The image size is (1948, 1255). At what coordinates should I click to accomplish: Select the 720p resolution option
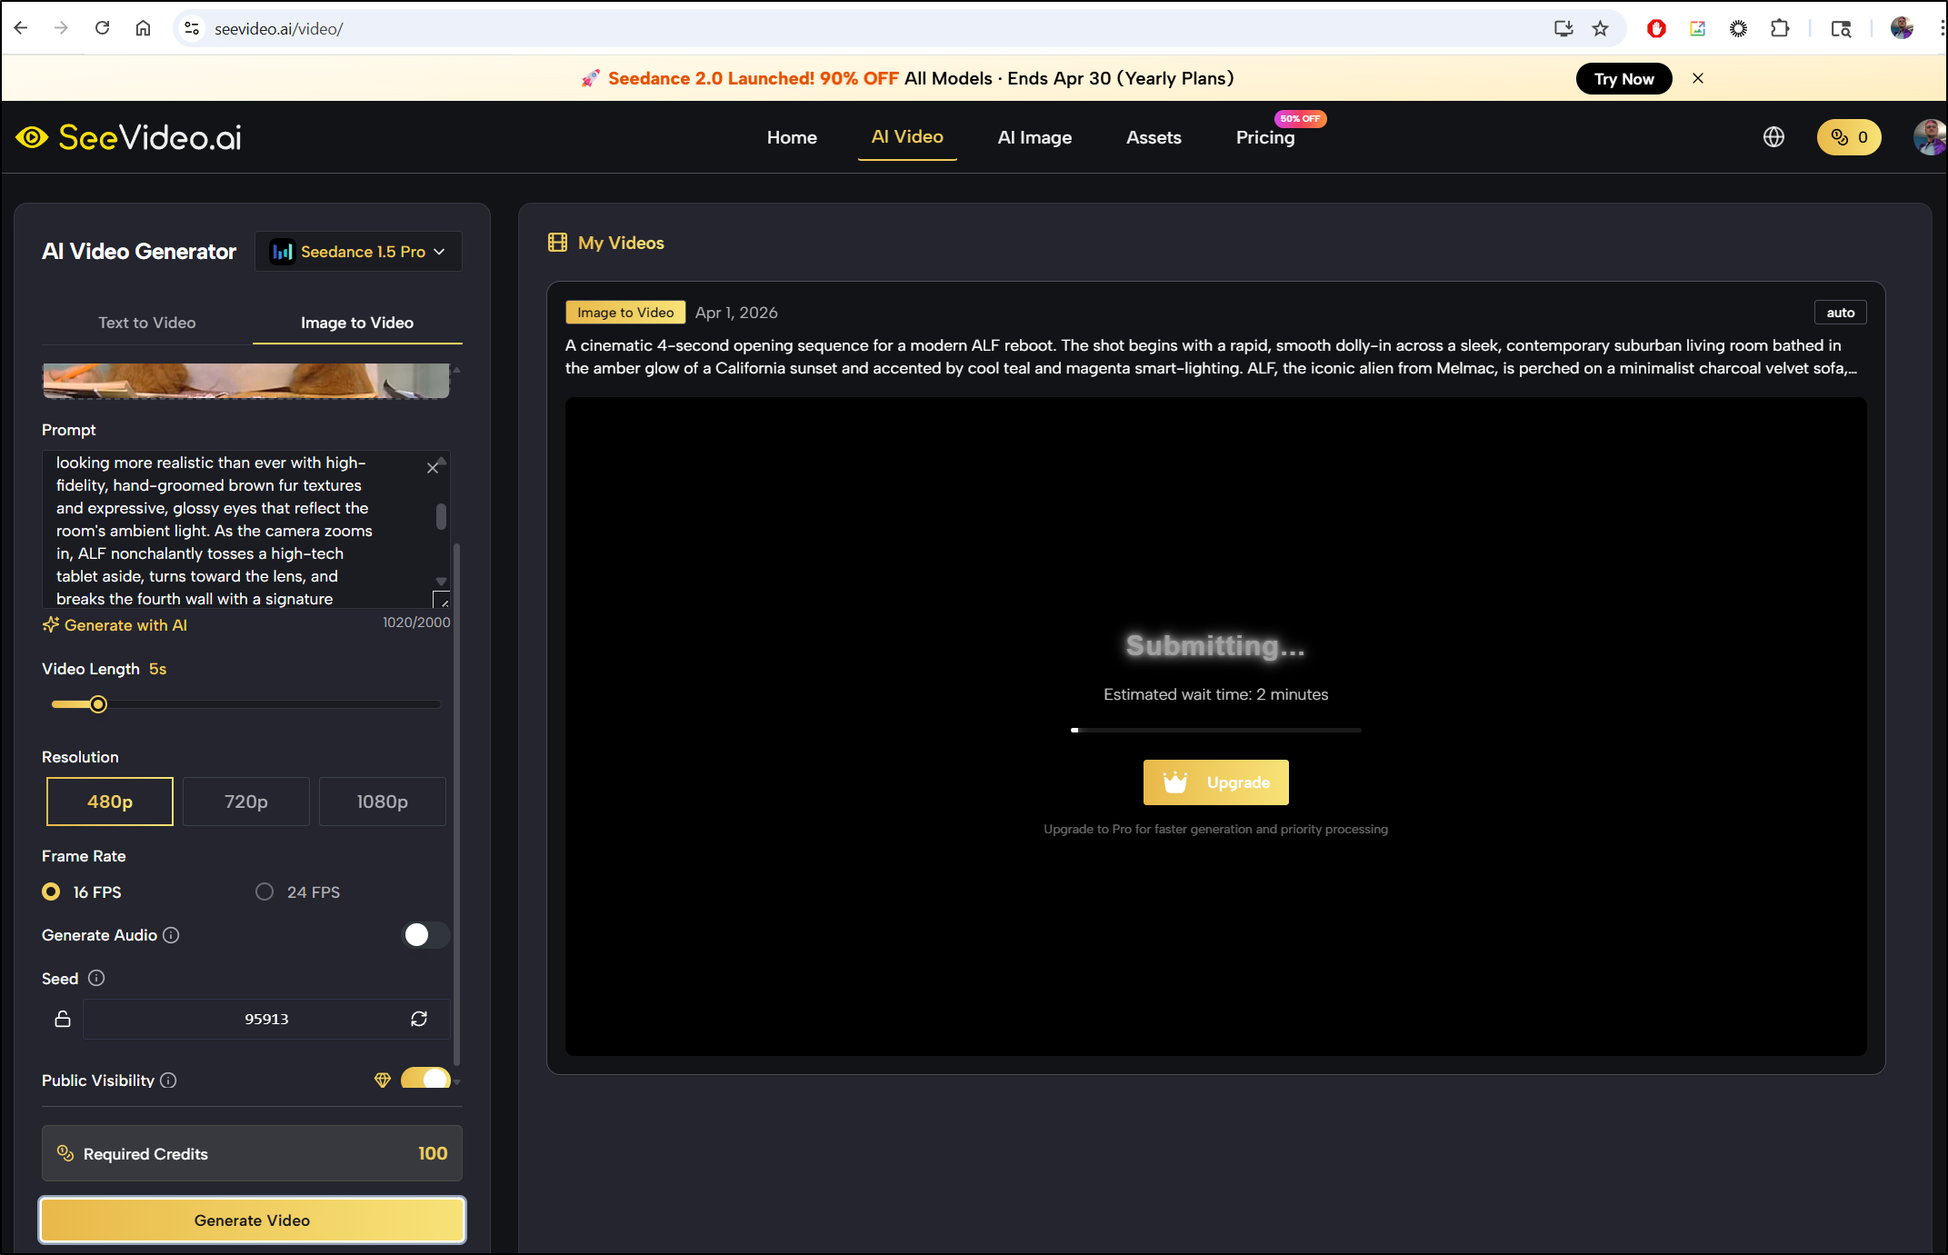click(246, 802)
